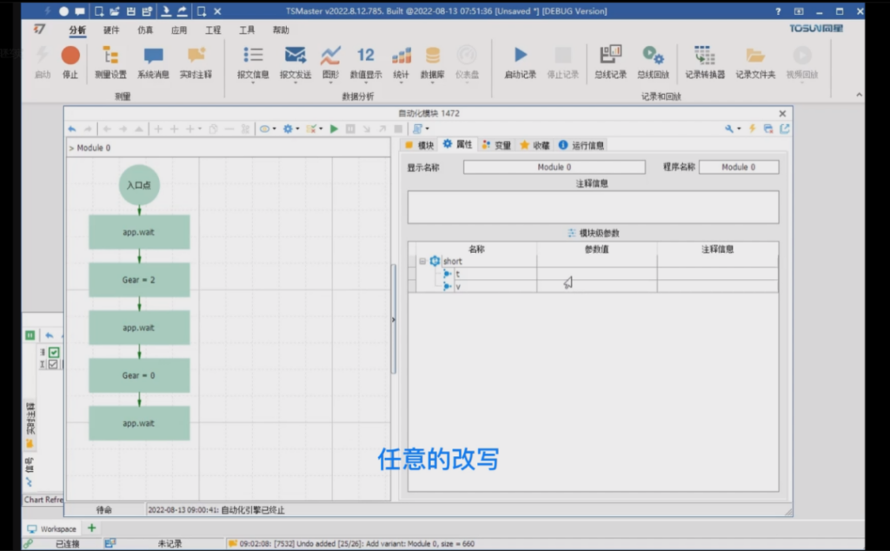
Task: Check the empty checkbox in the left panel
Action: (x=54, y=364)
